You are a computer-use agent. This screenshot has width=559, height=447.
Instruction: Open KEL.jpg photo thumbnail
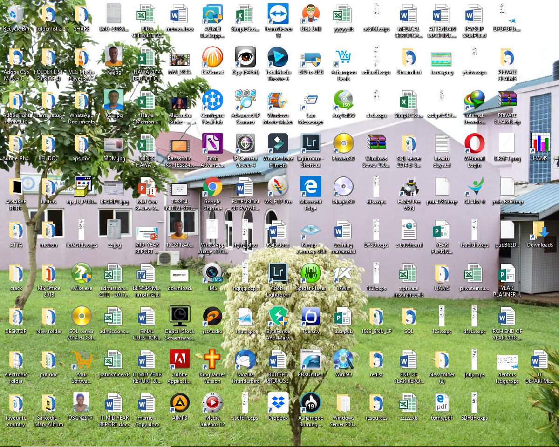(114, 100)
